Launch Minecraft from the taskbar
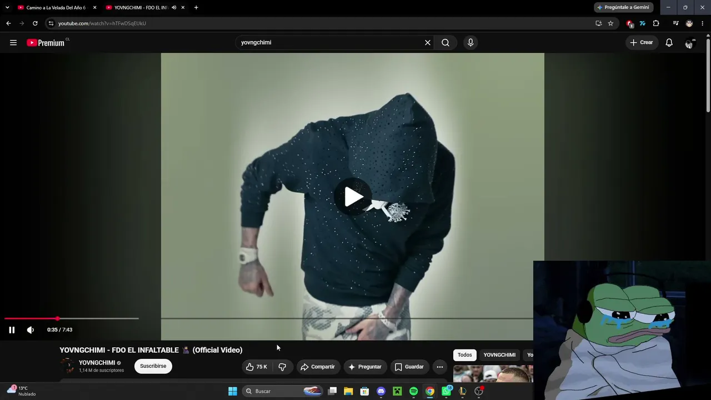 point(397,391)
